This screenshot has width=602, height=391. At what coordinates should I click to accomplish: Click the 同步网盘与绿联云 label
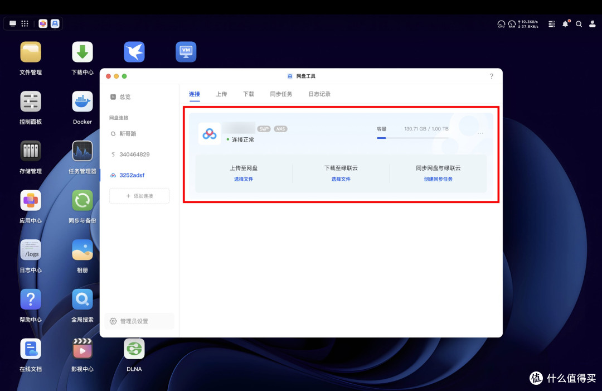pyautogui.click(x=438, y=168)
